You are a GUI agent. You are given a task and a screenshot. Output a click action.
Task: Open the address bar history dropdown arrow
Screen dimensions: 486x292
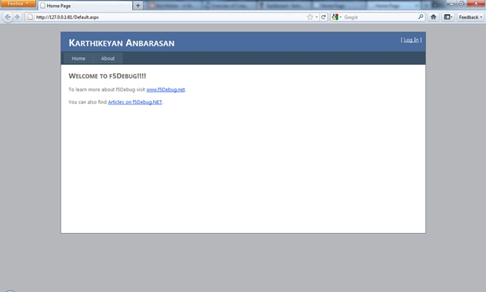(x=316, y=17)
